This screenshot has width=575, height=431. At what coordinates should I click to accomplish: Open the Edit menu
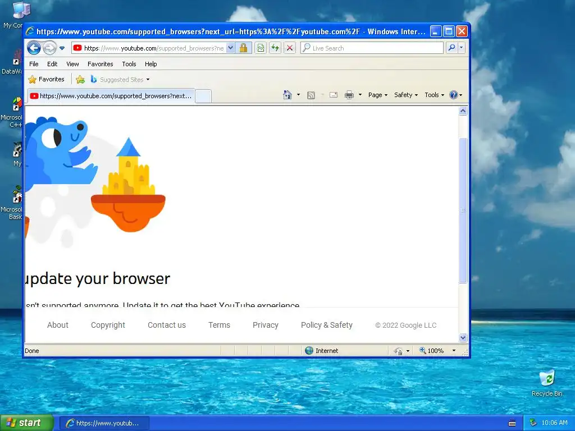(x=52, y=64)
